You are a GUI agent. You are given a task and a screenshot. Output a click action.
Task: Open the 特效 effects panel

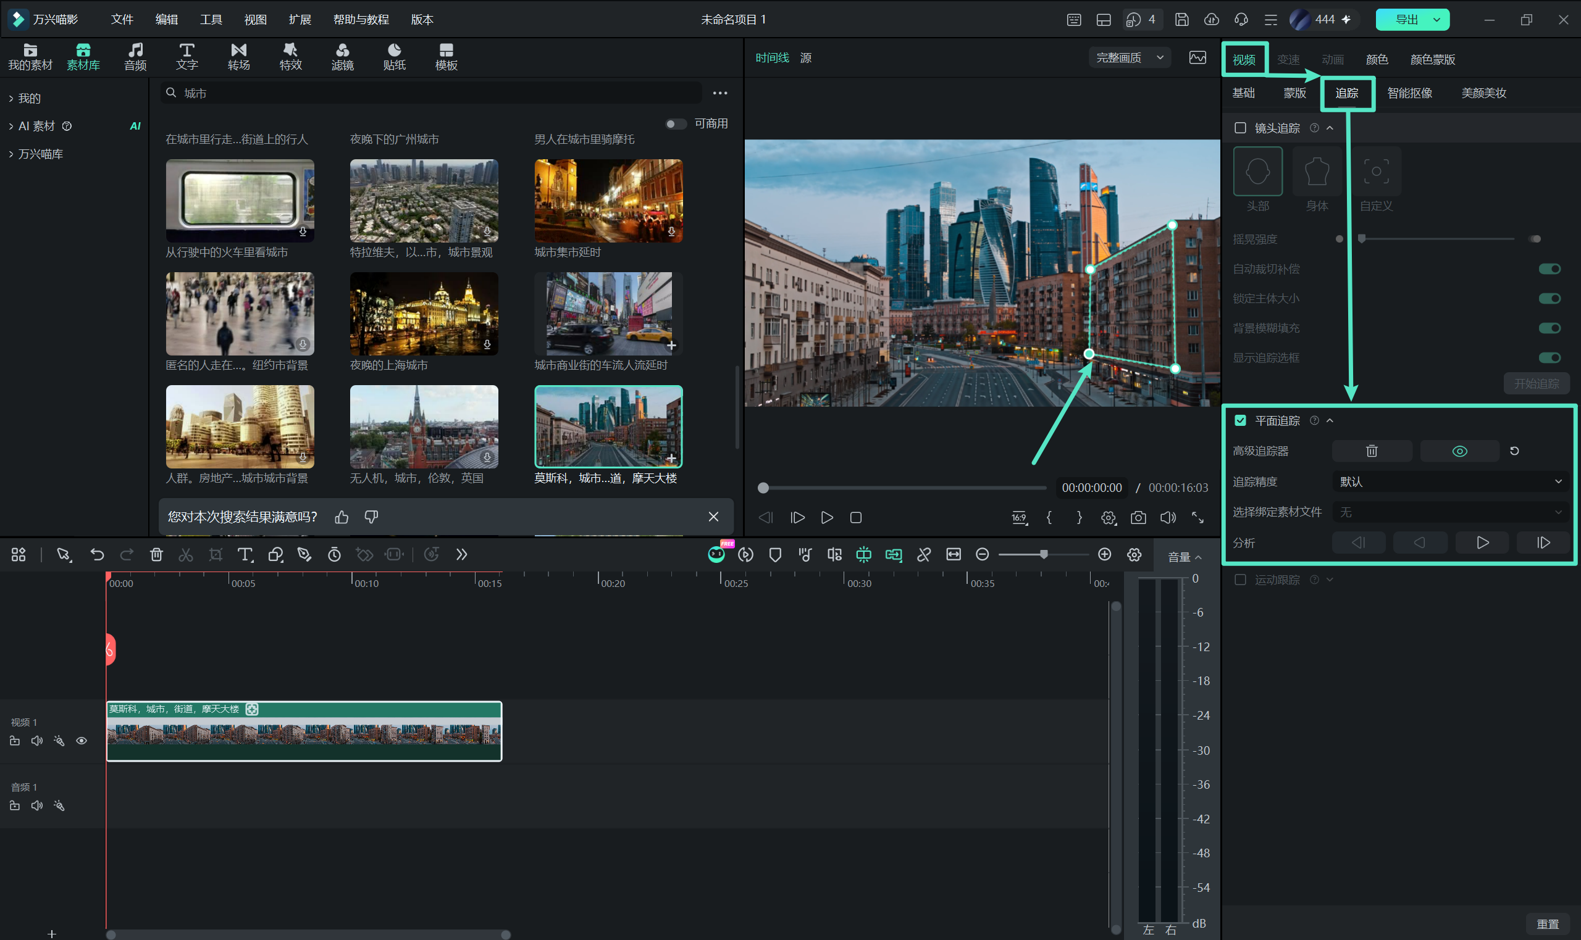290,57
